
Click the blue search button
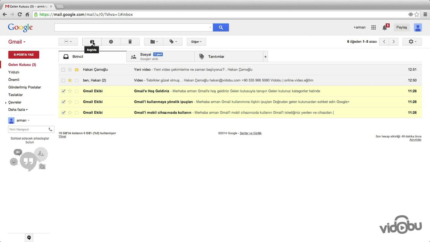coord(221,28)
